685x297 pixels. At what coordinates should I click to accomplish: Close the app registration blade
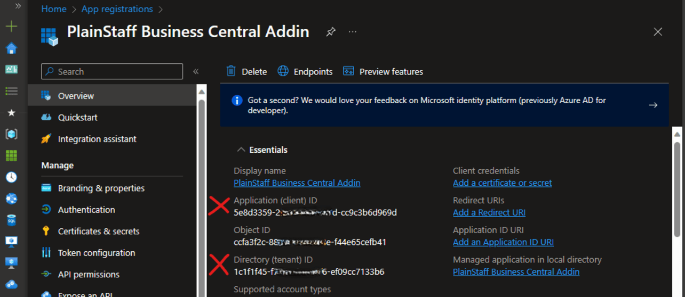click(658, 32)
